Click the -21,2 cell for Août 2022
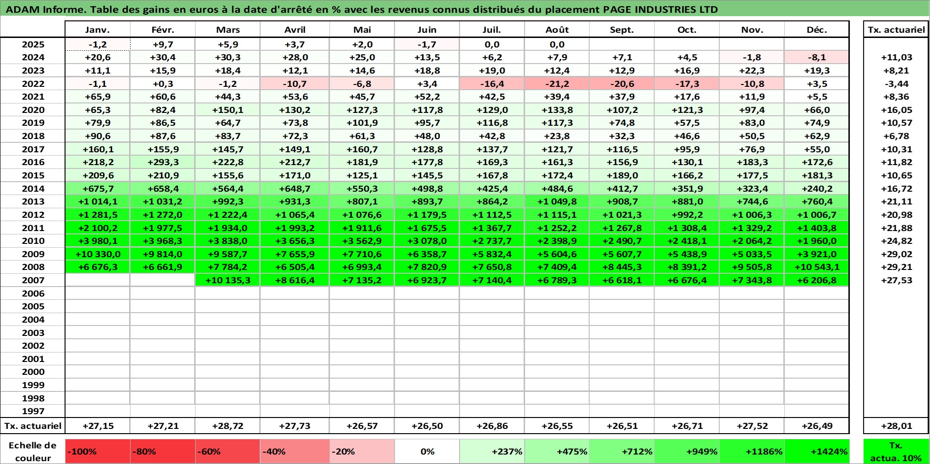 click(x=557, y=84)
